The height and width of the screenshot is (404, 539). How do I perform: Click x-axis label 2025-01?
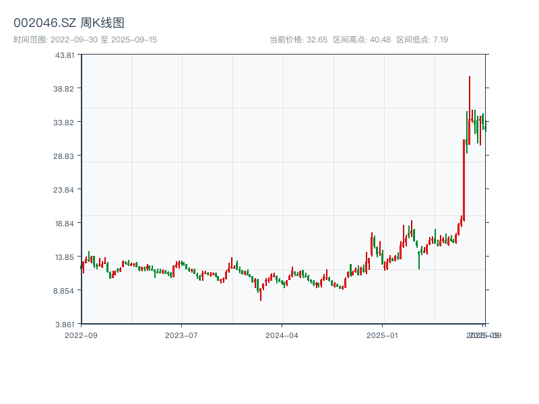click(x=382, y=335)
